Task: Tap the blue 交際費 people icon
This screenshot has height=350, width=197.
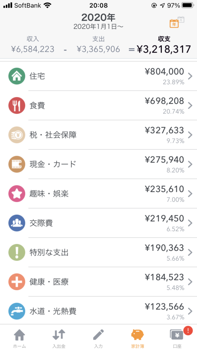Action: 17,223
